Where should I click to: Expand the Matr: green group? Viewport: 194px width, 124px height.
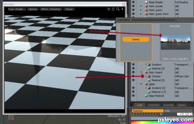click(141, 10)
